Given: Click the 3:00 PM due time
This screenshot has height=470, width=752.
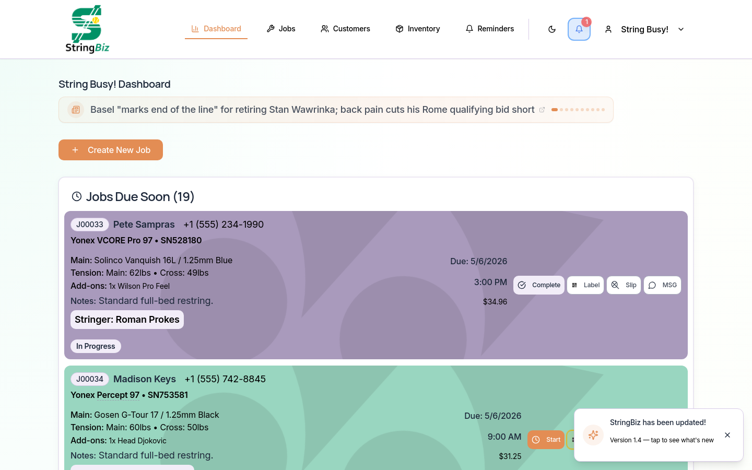Looking at the screenshot, I should click(x=490, y=282).
